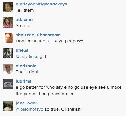Image resolution: width=126 pixels, height=116 pixels.
Task: Open olorishola's avatar thumbnail
Action: coord(8,69)
